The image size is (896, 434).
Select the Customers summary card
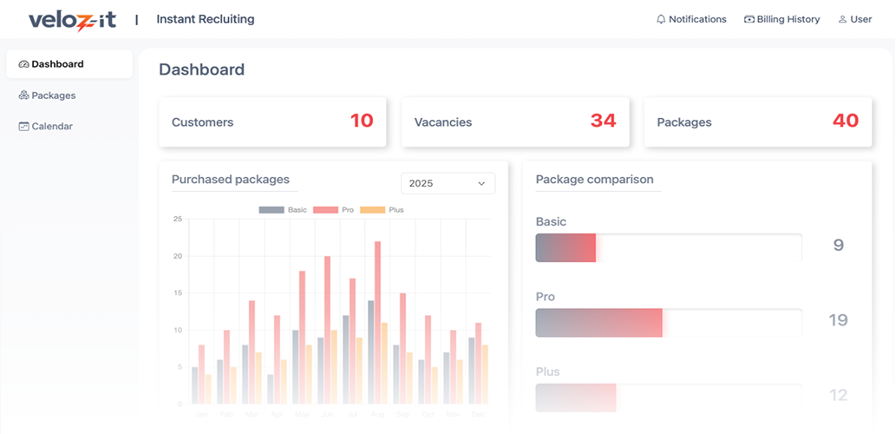click(272, 122)
